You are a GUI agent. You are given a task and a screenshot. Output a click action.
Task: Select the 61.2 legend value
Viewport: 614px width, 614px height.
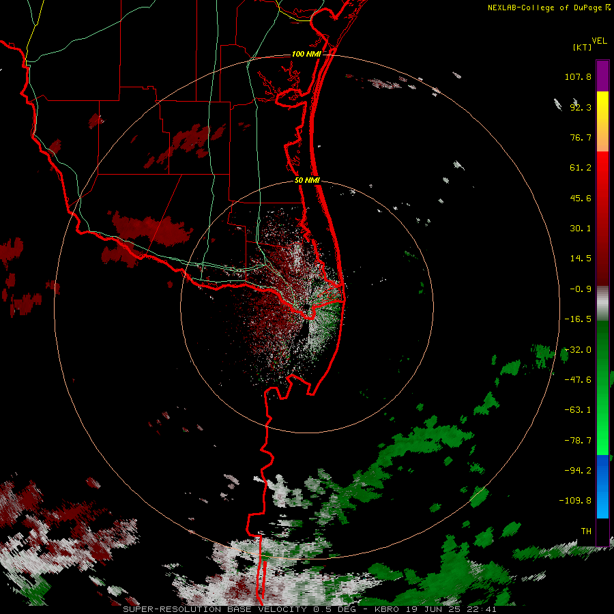pos(581,168)
